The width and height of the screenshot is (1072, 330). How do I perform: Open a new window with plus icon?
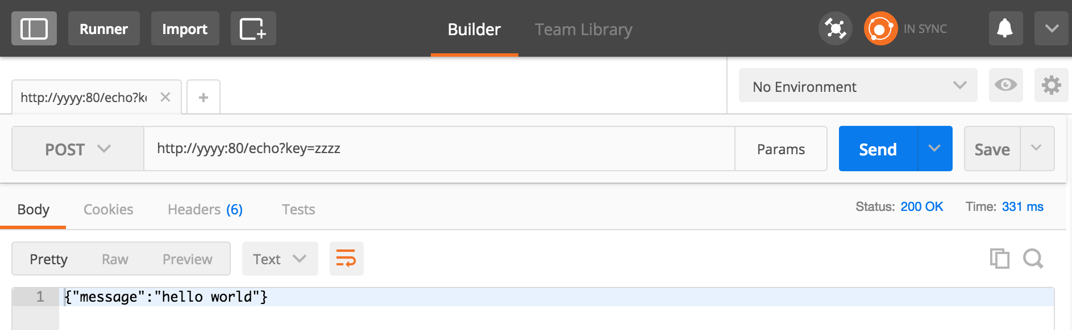(253, 28)
